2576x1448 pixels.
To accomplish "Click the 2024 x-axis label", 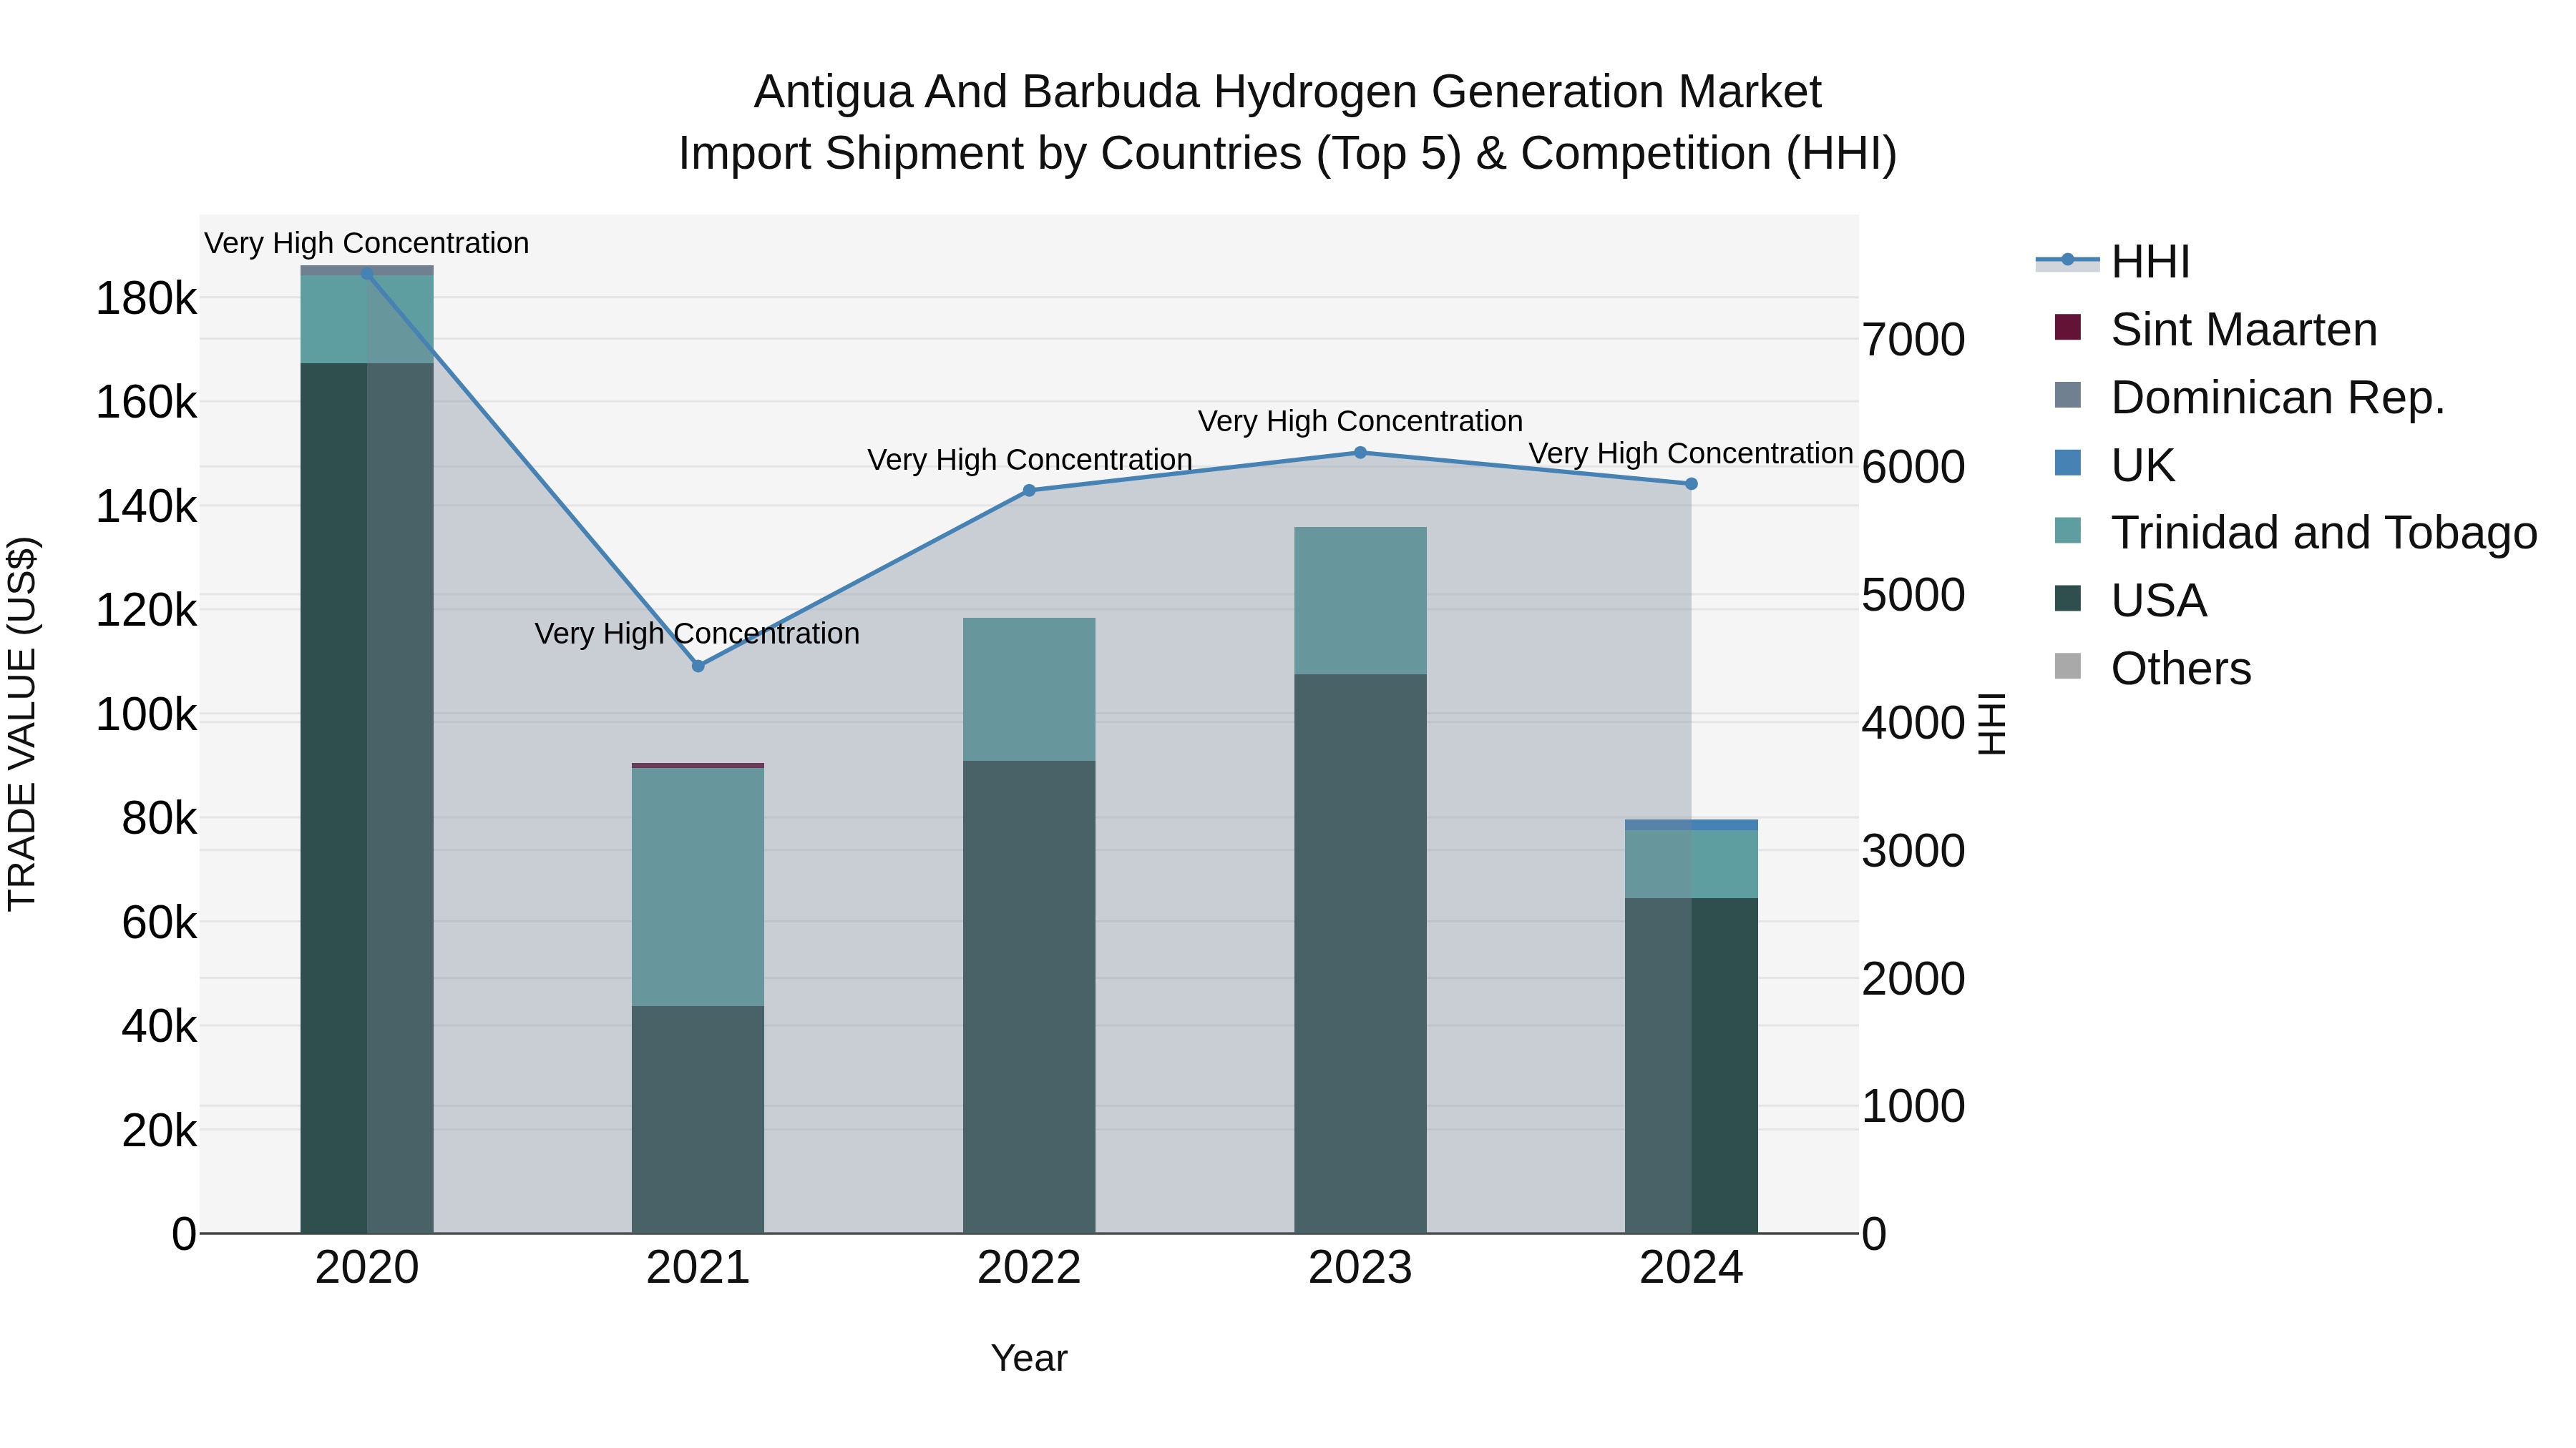I will click(x=1691, y=1268).
